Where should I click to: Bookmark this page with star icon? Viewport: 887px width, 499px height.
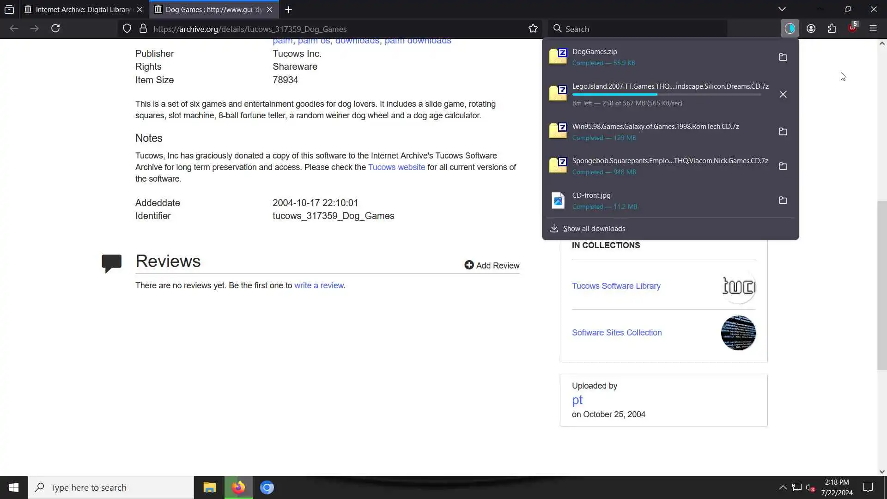click(x=533, y=29)
